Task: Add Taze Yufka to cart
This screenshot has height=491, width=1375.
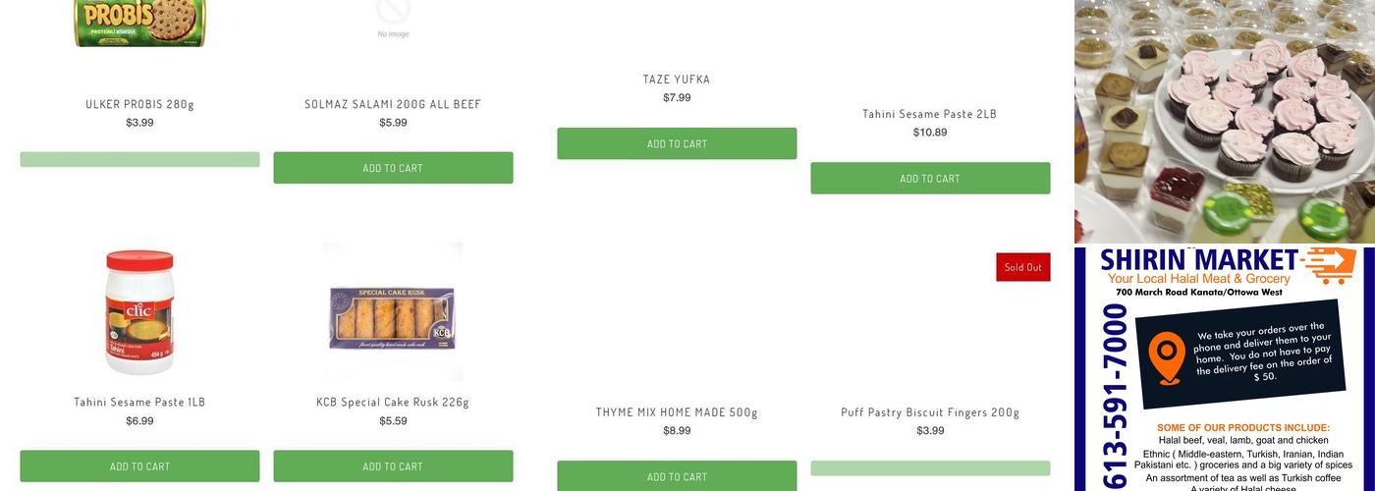Action: tap(677, 143)
